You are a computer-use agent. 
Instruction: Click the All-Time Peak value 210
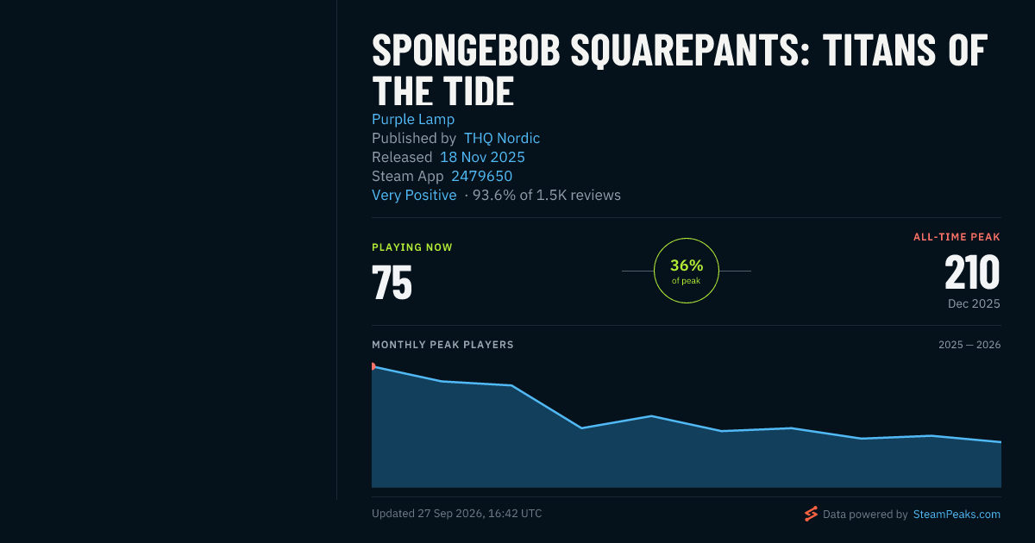(972, 272)
